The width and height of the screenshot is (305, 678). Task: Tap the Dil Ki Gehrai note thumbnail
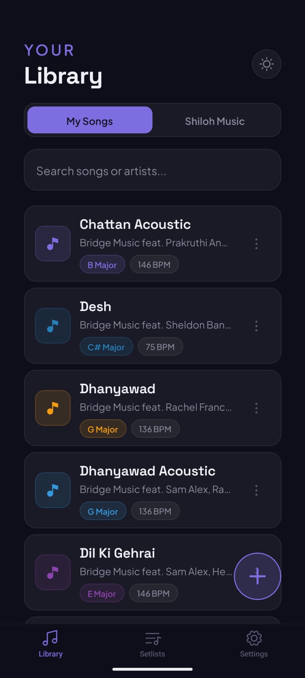pos(53,572)
